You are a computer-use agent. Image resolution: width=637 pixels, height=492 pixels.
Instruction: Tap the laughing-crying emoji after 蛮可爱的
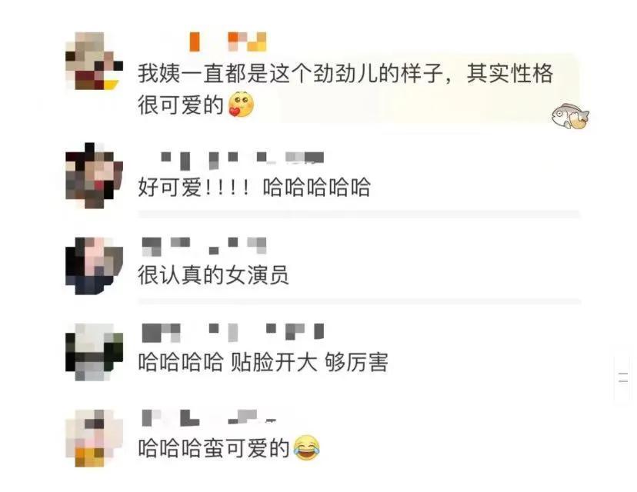(307, 447)
